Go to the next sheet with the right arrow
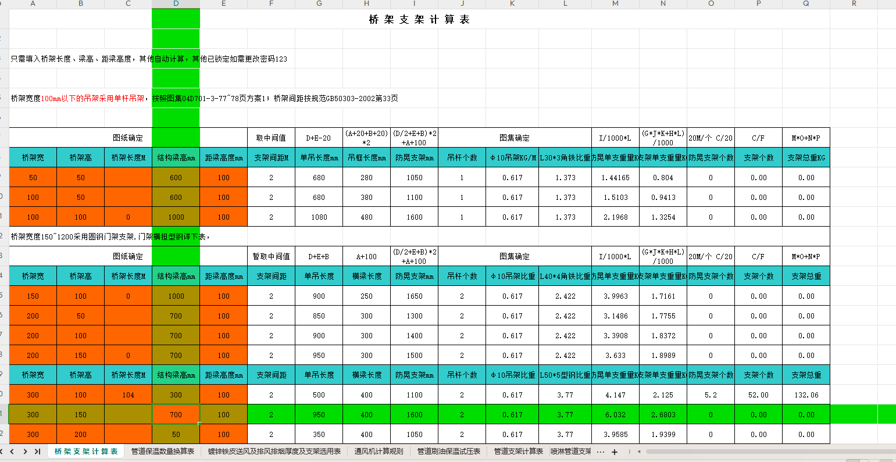The image size is (896, 462). [25, 452]
